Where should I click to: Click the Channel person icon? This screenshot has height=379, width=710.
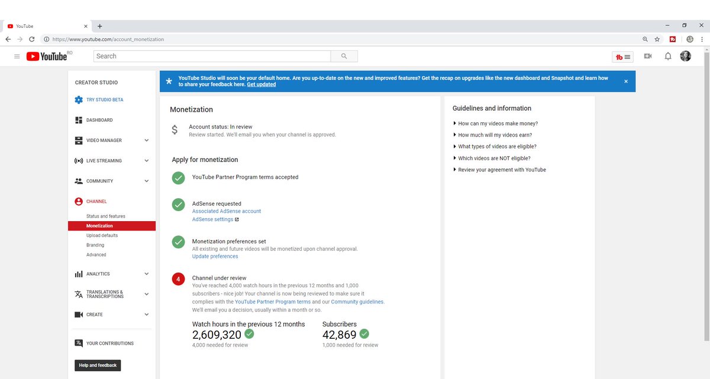click(79, 202)
